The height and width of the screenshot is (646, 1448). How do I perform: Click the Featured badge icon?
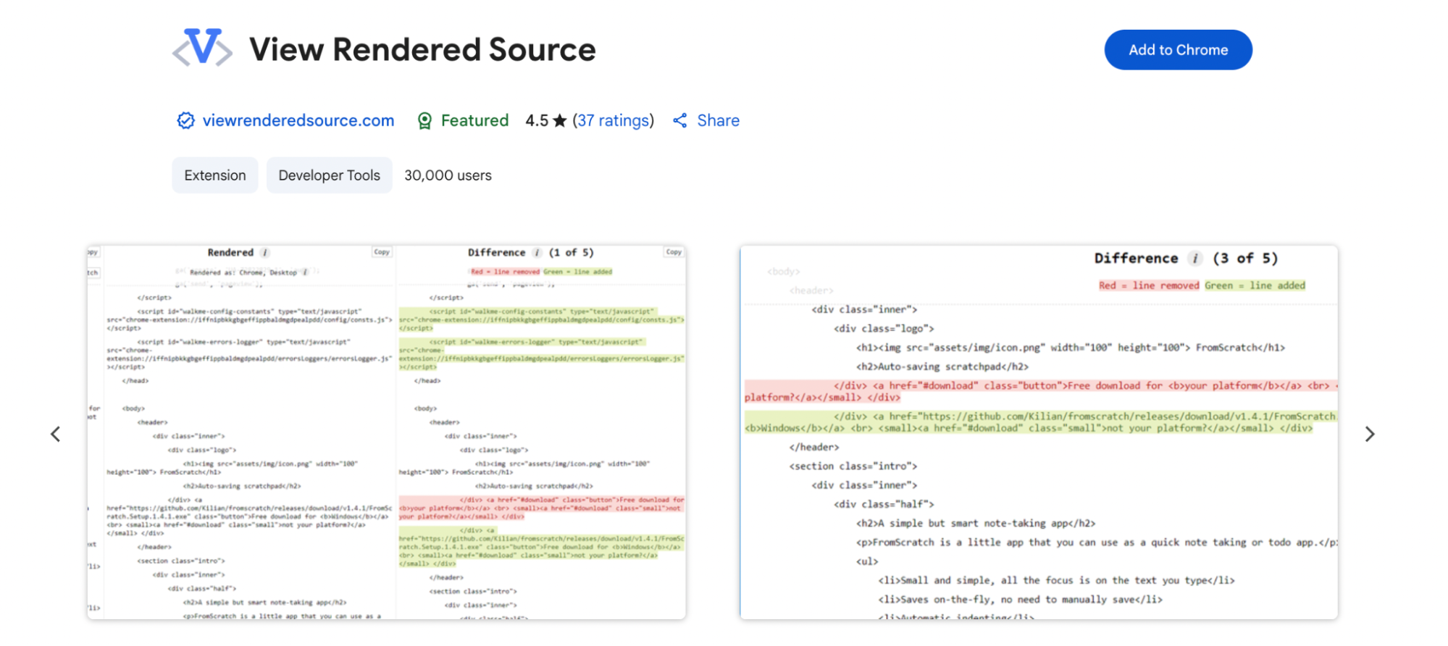tap(424, 121)
